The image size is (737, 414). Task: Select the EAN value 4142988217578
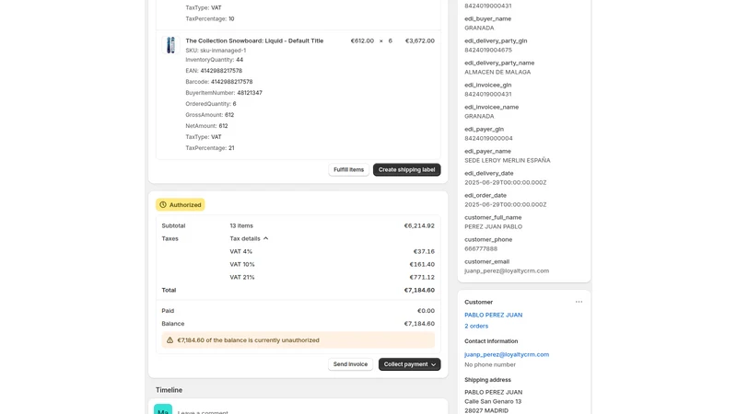221,71
